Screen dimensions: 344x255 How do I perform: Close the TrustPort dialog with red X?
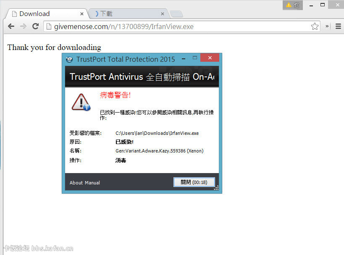pos(210,58)
